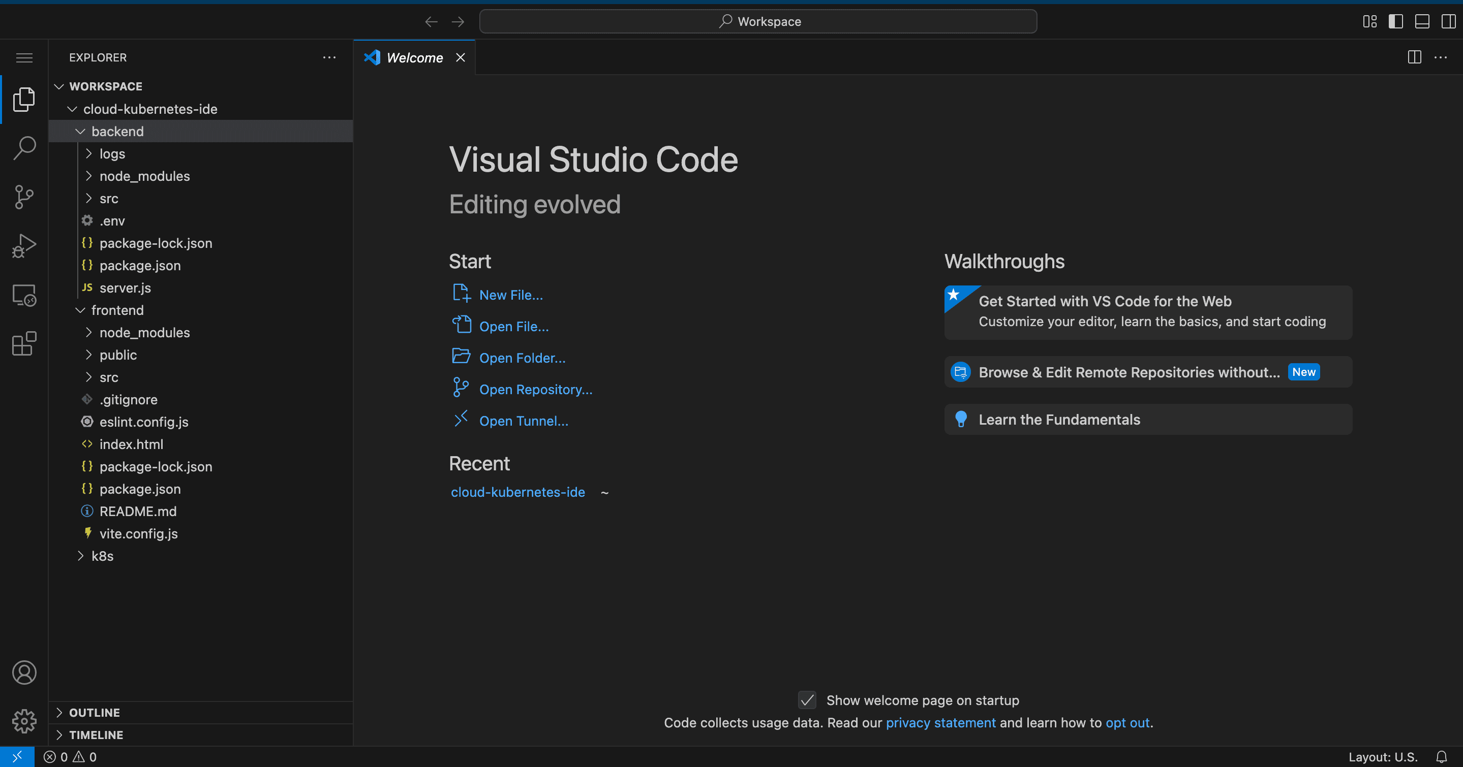This screenshot has height=767, width=1463.
Task: Open the notifications bell
Action: (x=1442, y=757)
